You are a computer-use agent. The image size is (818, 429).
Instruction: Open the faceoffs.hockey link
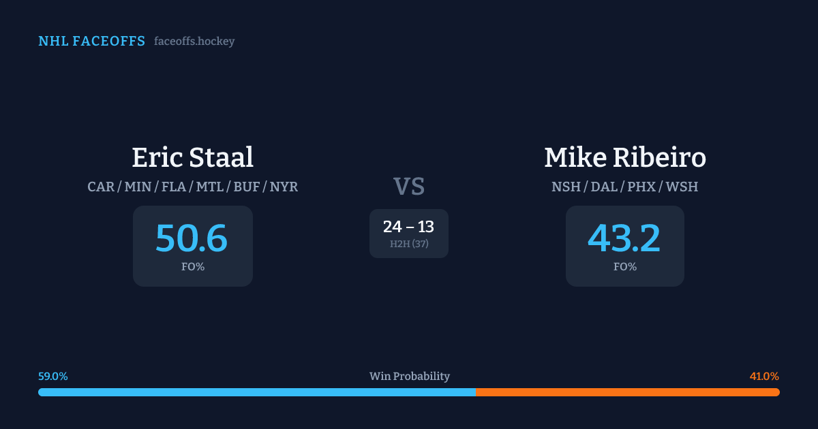pos(194,42)
